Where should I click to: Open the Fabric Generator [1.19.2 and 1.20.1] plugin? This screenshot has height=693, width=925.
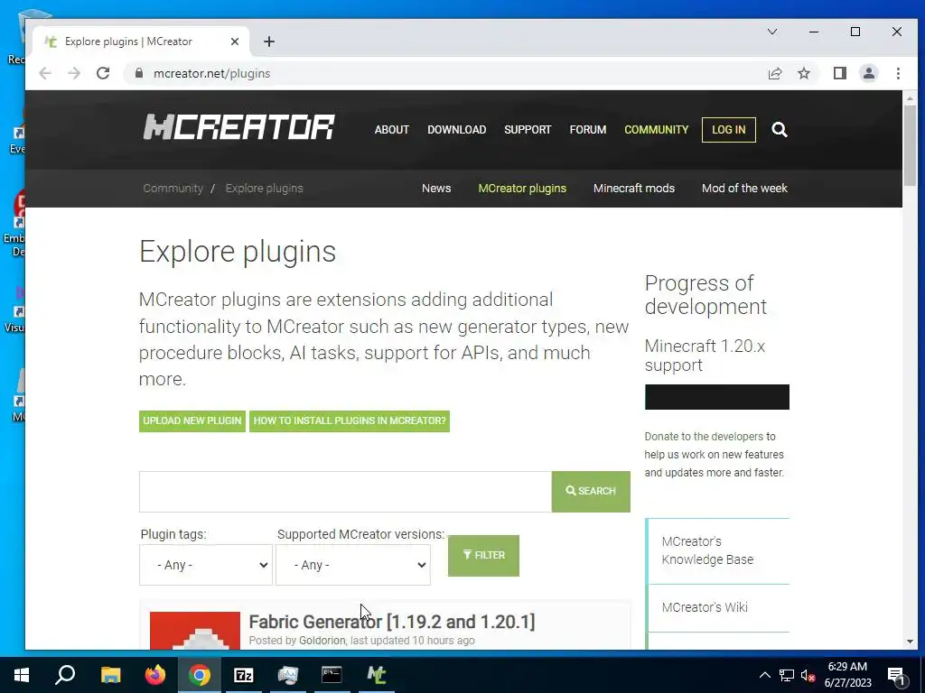coord(392,622)
